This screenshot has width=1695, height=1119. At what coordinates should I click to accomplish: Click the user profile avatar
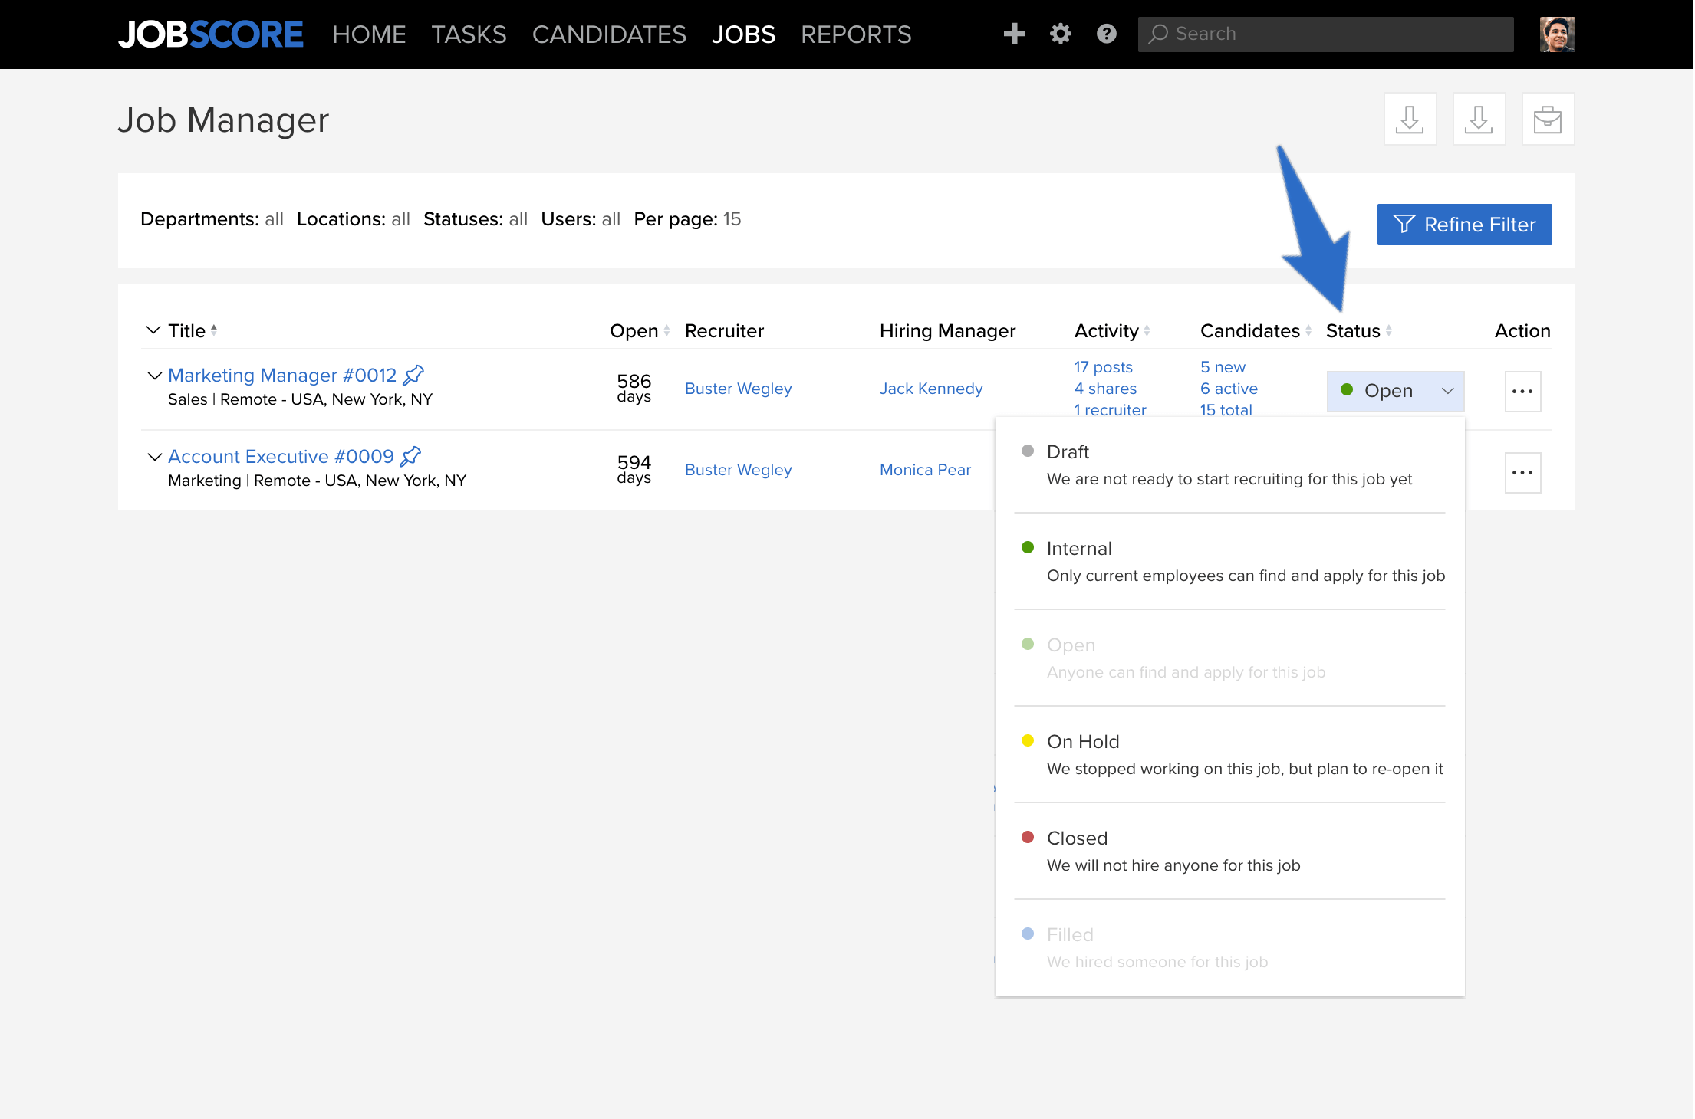click(x=1557, y=34)
